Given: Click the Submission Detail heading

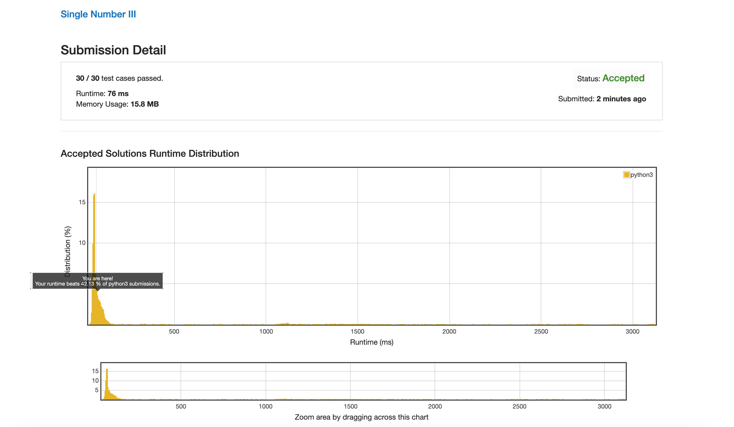Looking at the screenshot, I should 113,50.
